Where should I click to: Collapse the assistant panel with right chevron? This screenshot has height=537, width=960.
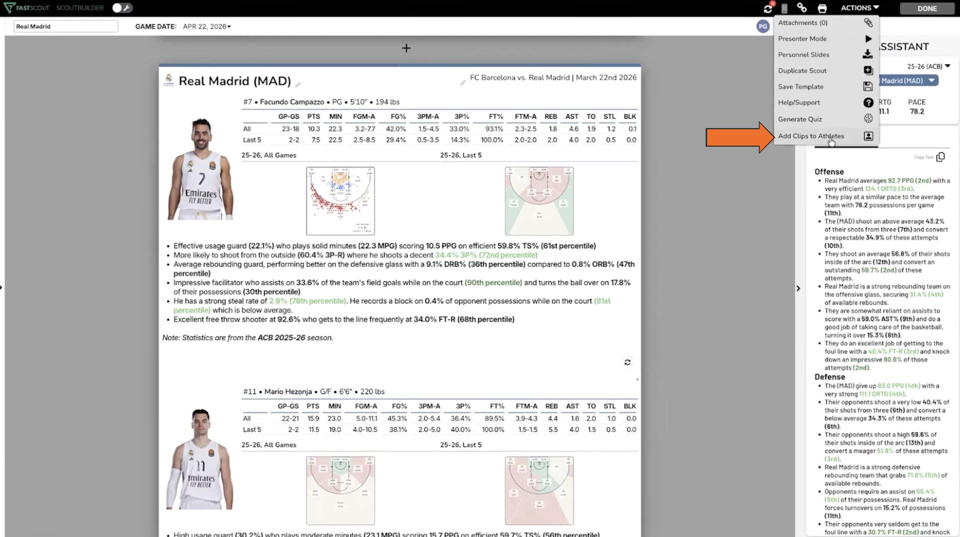[x=798, y=288]
